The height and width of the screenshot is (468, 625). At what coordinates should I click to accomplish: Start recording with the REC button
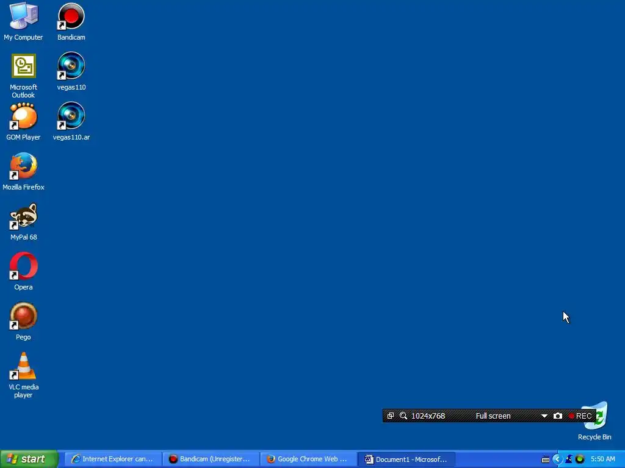click(x=580, y=416)
